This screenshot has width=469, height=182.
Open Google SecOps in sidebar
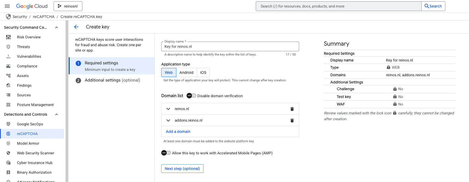30,124
